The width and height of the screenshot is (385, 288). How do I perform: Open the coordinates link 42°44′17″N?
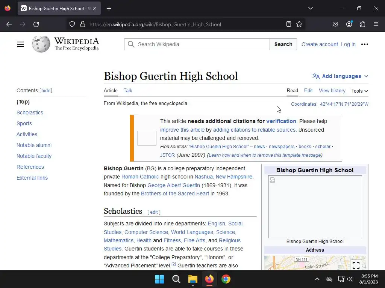[344, 104]
